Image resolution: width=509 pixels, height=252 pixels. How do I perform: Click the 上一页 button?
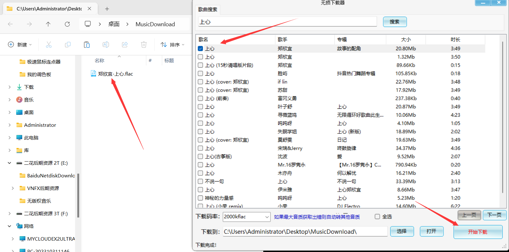click(469, 215)
